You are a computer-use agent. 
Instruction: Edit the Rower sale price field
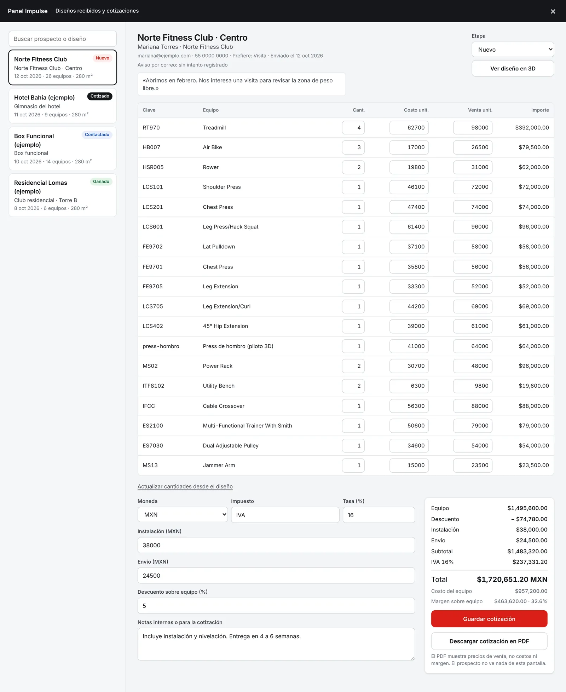point(473,167)
